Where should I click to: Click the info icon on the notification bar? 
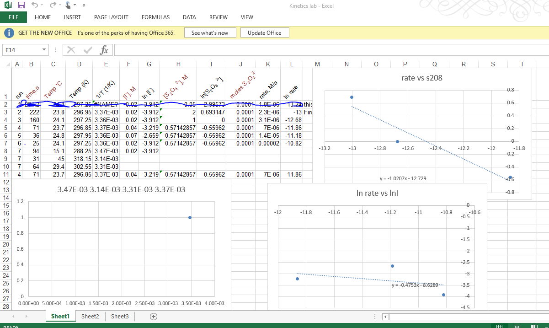pos(9,32)
